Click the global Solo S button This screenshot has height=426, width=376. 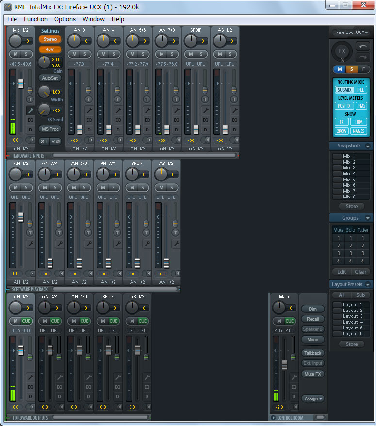[x=351, y=69]
